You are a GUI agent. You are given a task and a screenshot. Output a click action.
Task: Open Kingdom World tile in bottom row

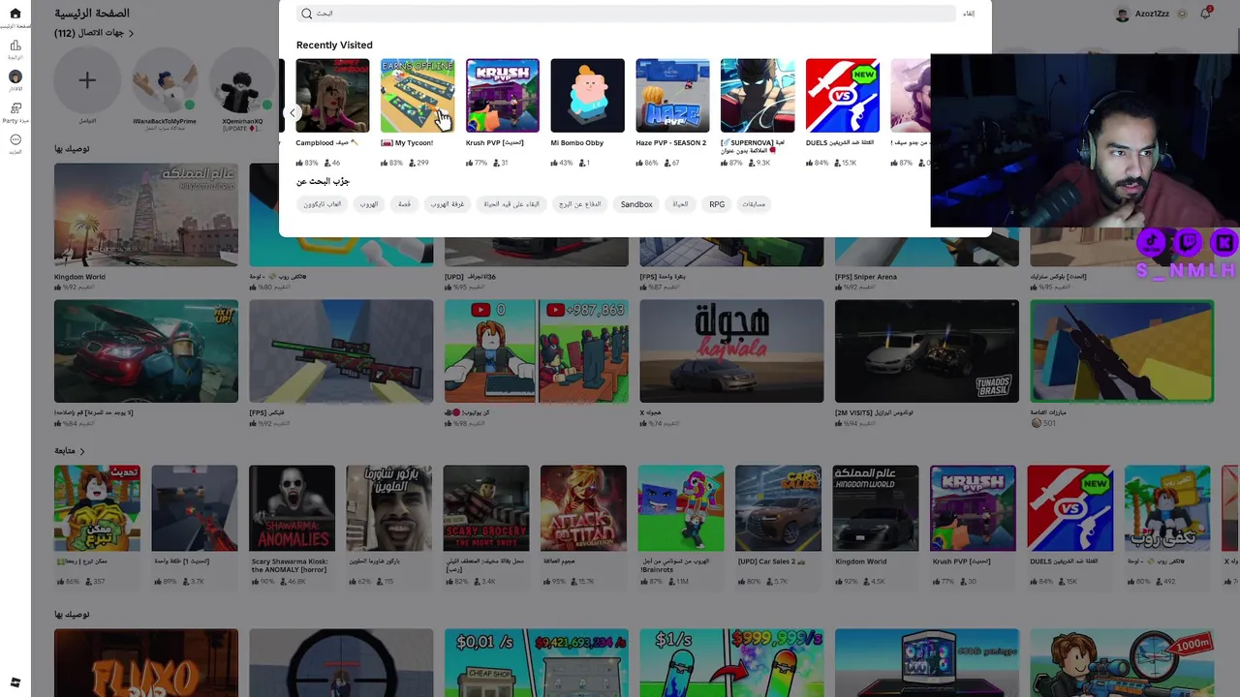876,508
